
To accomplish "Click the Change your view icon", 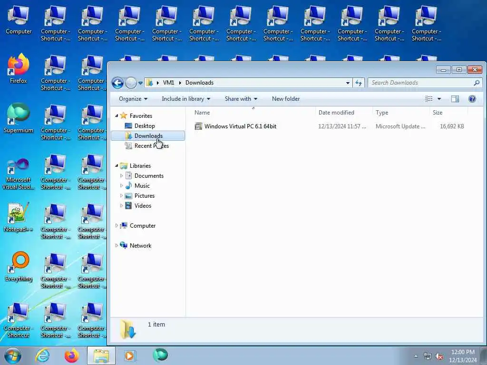I will [429, 99].
